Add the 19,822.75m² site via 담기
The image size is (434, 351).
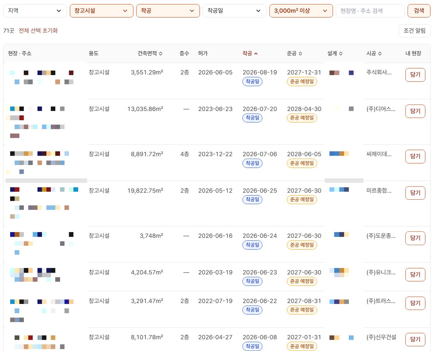point(415,193)
